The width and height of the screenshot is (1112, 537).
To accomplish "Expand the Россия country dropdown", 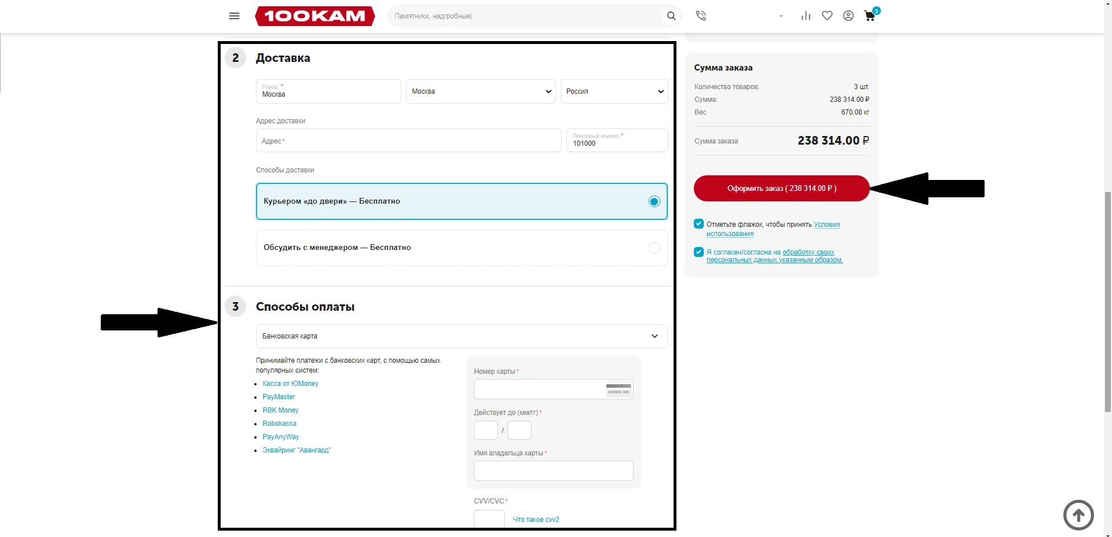I will click(614, 91).
